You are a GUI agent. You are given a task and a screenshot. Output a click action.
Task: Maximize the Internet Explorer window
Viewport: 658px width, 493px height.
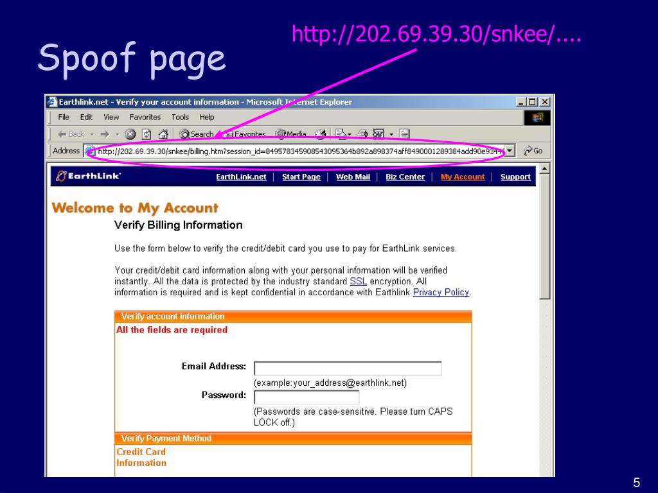point(533,102)
